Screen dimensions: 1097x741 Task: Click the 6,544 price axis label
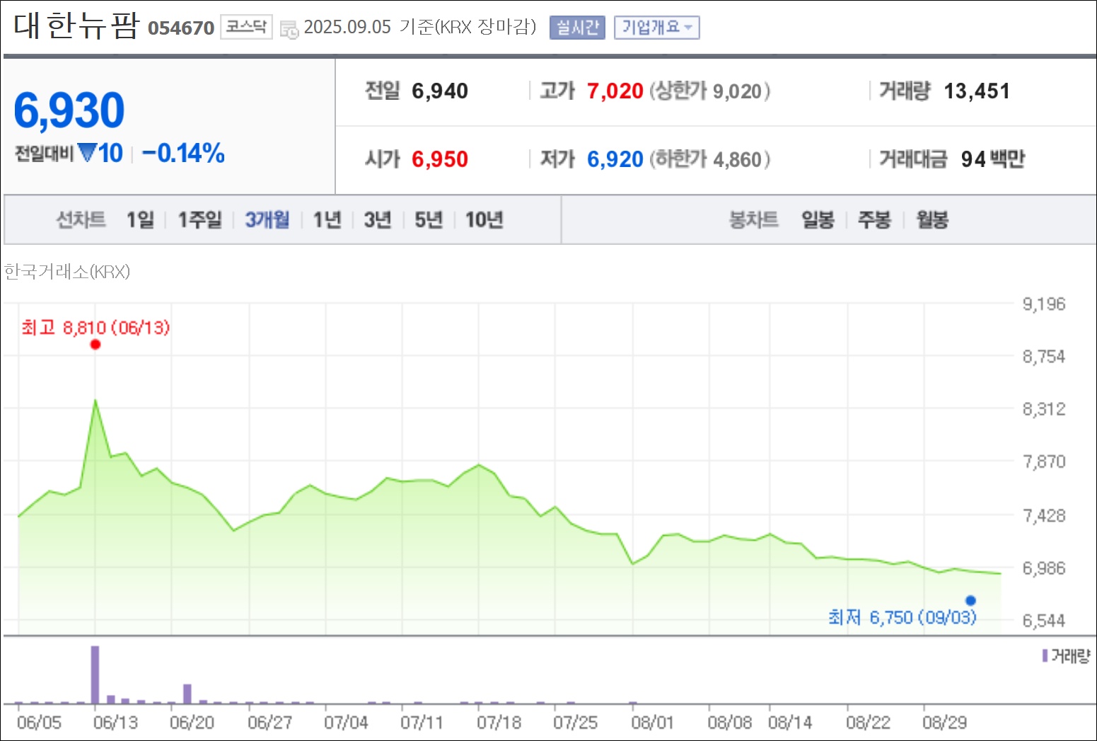(1044, 621)
